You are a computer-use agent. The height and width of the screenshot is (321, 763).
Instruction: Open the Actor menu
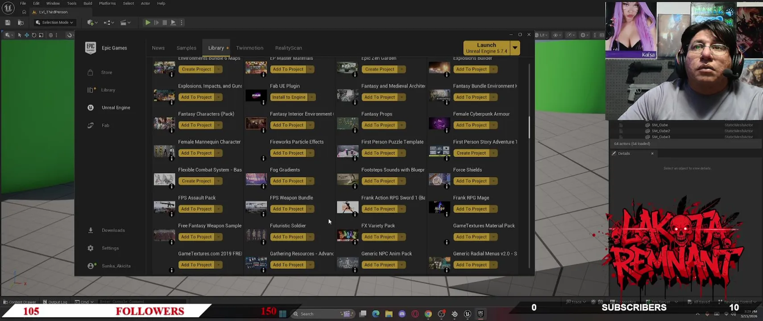point(145,3)
